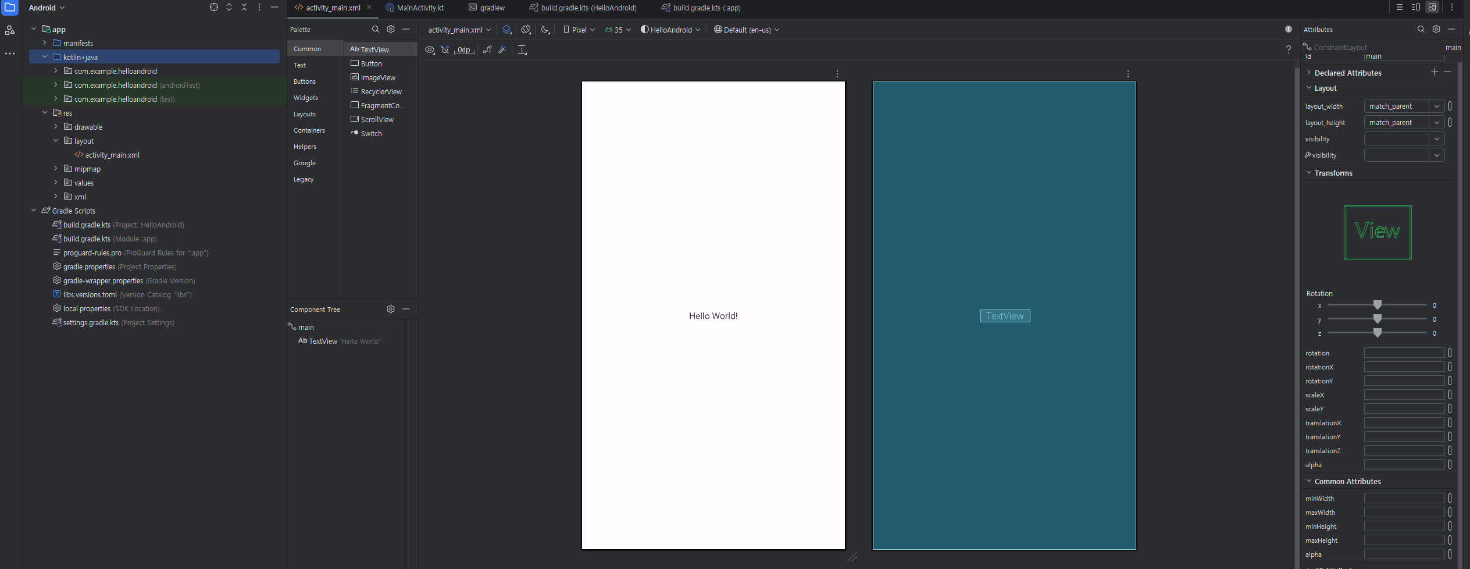The width and height of the screenshot is (1470, 569).
Task: Switch to Split view mode
Action: pyautogui.click(x=1416, y=8)
